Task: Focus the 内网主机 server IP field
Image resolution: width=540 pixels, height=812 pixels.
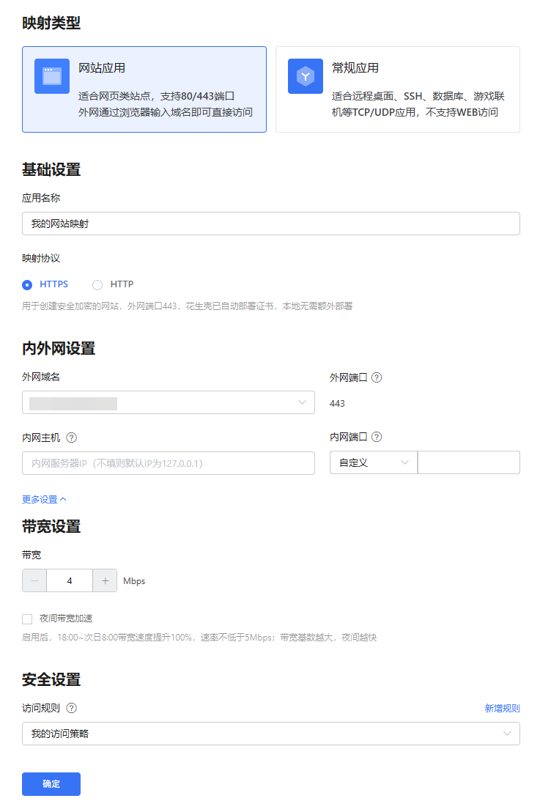Action: [x=169, y=463]
